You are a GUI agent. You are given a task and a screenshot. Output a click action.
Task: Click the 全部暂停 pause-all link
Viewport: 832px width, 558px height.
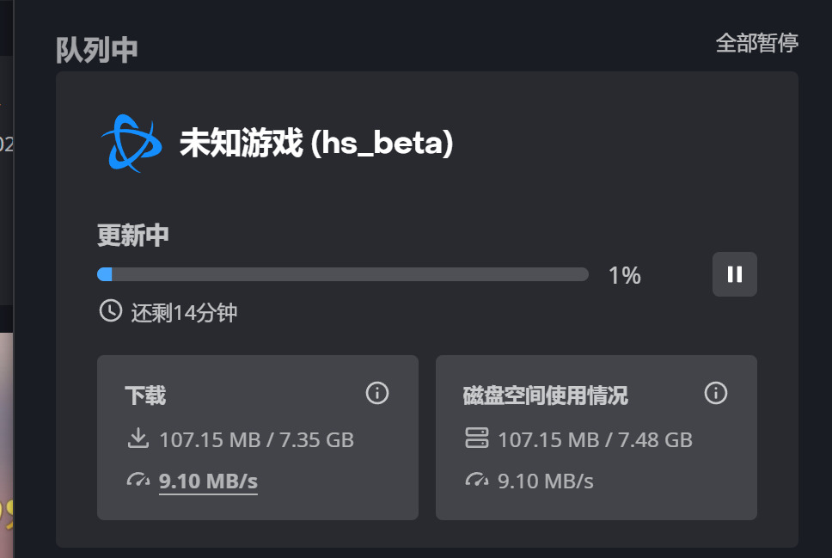pyautogui.click(x=756, y=43)
